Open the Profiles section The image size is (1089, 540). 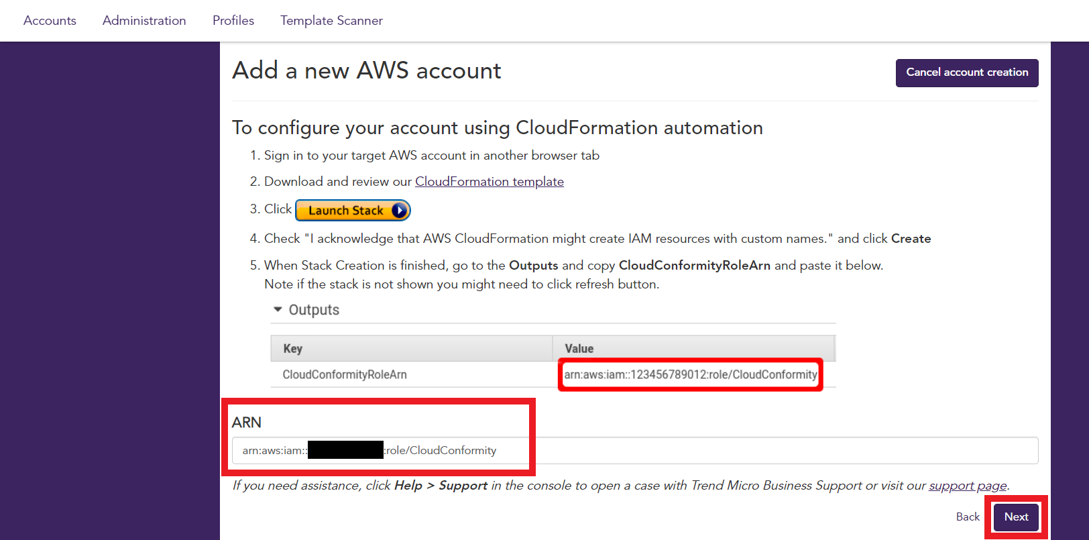(x=233, y=21)
